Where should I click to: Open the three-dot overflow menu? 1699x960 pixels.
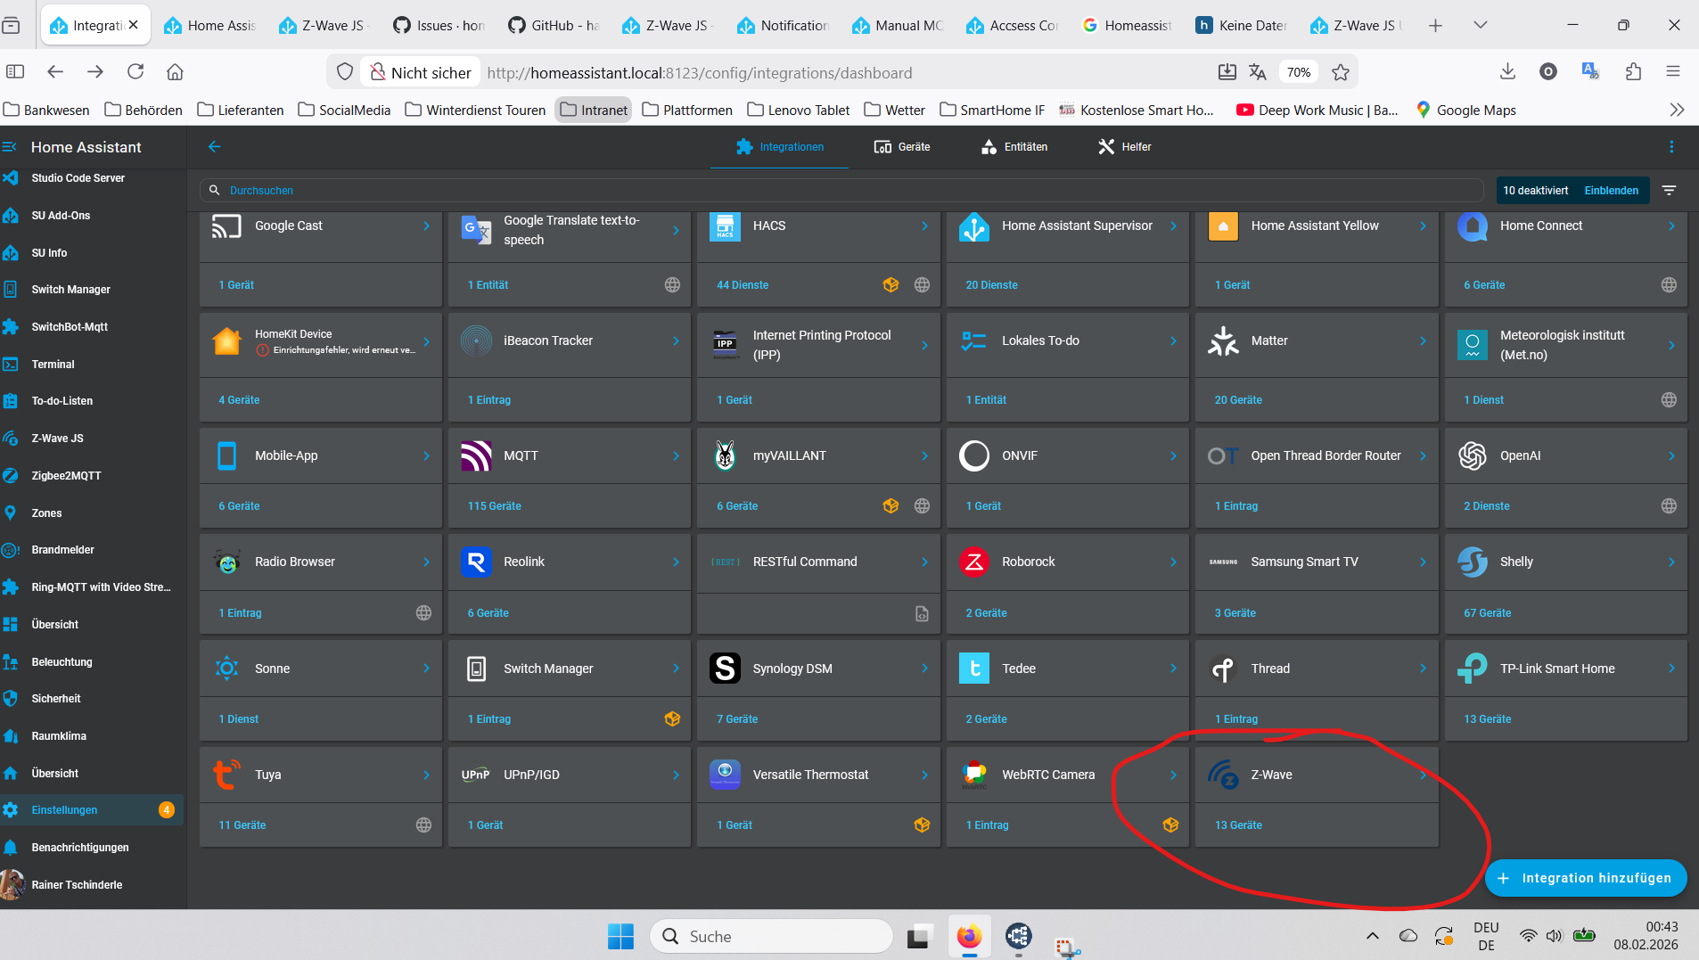click(1671, 147)
